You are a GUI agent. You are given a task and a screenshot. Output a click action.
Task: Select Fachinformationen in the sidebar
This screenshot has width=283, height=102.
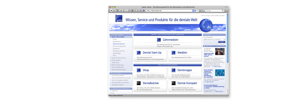119,44
